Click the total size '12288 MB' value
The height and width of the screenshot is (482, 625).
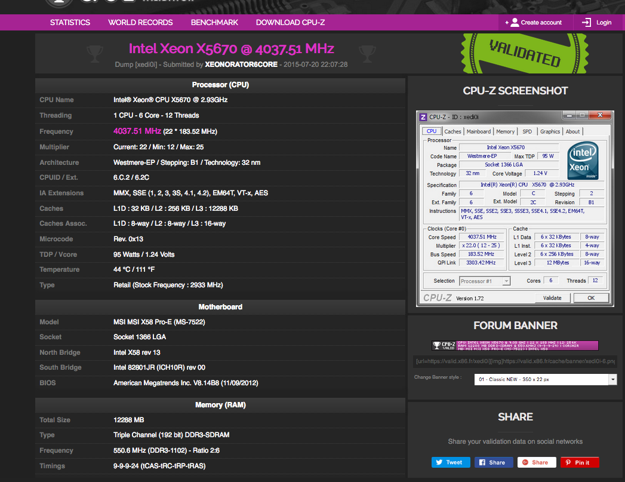coord(128,420)
